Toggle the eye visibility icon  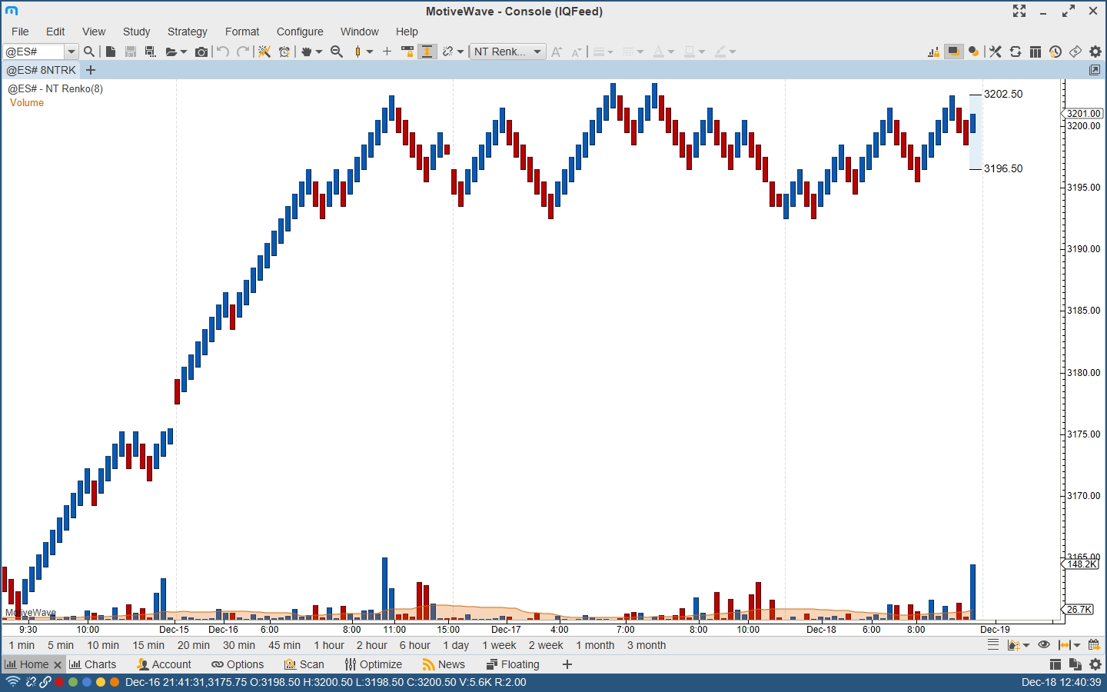1044,645
